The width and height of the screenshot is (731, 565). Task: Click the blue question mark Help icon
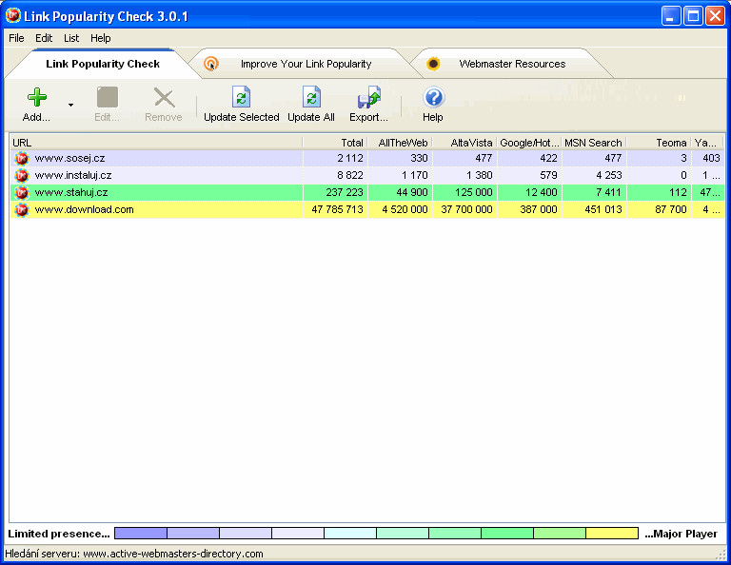[x=434, y=97]
